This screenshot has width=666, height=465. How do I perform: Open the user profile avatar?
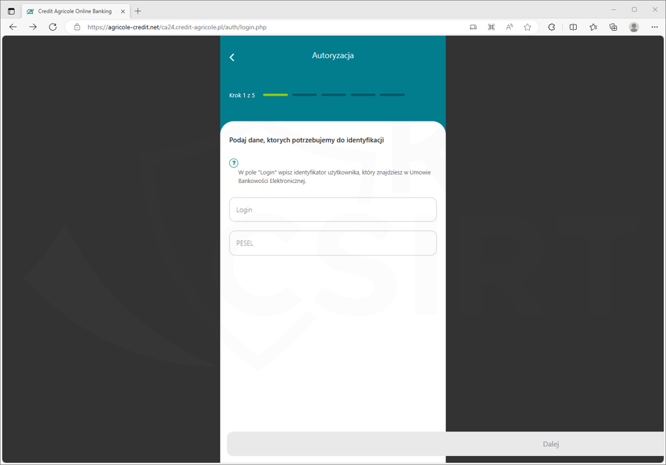pyautogui.click(x=634, y=27)
